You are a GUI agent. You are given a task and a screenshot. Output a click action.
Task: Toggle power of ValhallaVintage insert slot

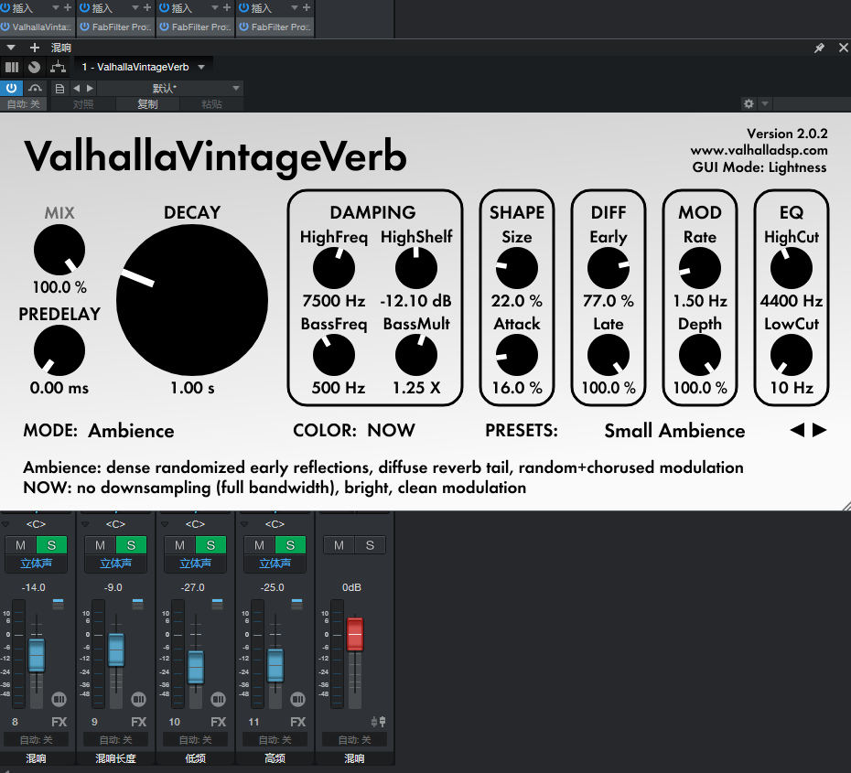[5, 27]
